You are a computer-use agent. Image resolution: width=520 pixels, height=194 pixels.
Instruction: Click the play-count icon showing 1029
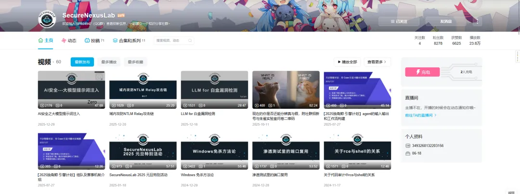[x=114, y=105]
